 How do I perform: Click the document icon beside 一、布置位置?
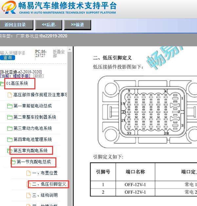pyautogui.click(x=29, y=173)
